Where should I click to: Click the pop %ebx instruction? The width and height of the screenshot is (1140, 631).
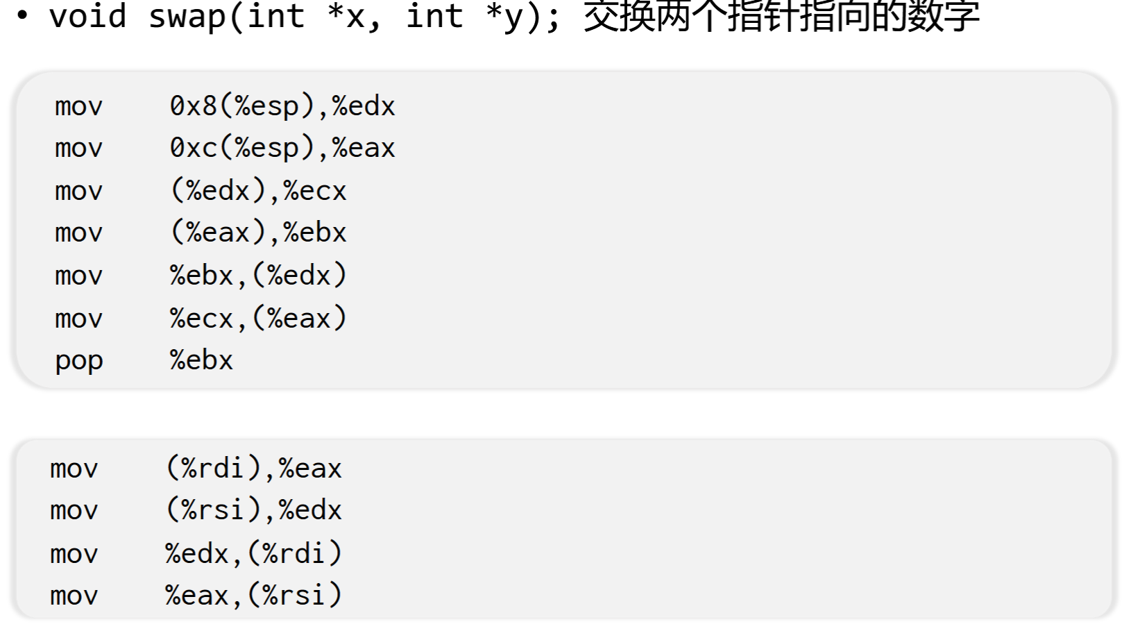pos(144,361)
